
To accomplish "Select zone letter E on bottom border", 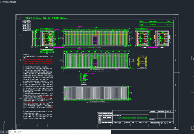I will coord(130,126).
